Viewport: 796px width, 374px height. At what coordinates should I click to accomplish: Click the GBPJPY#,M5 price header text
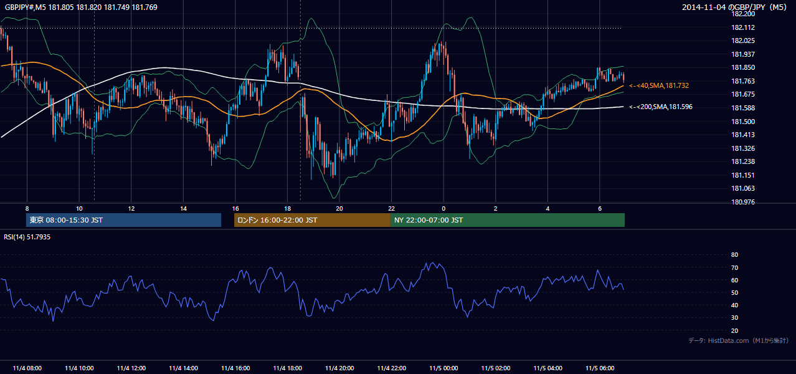click(x=81, y=7)
